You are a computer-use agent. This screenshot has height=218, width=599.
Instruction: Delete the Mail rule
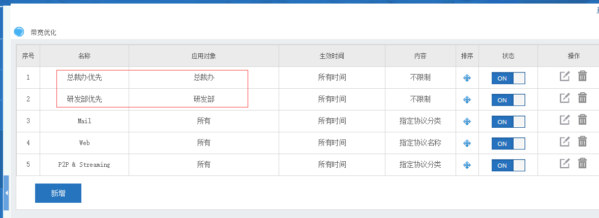pos(583,120)
